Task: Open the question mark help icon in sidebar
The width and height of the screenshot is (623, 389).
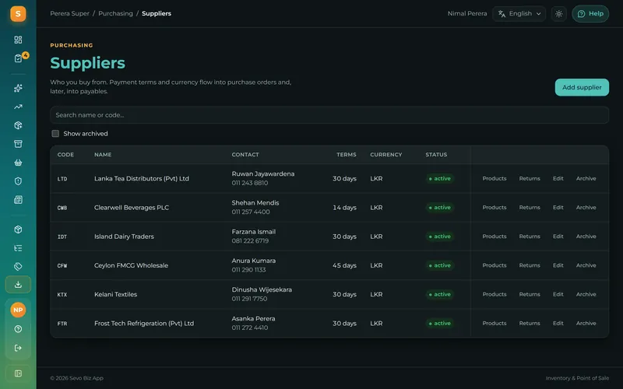Action: [18, 329]
